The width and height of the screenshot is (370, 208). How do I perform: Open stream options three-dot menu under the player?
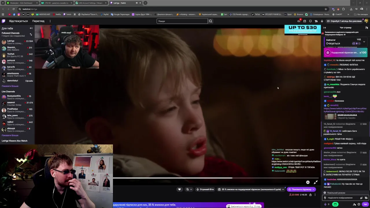point(315,195)
